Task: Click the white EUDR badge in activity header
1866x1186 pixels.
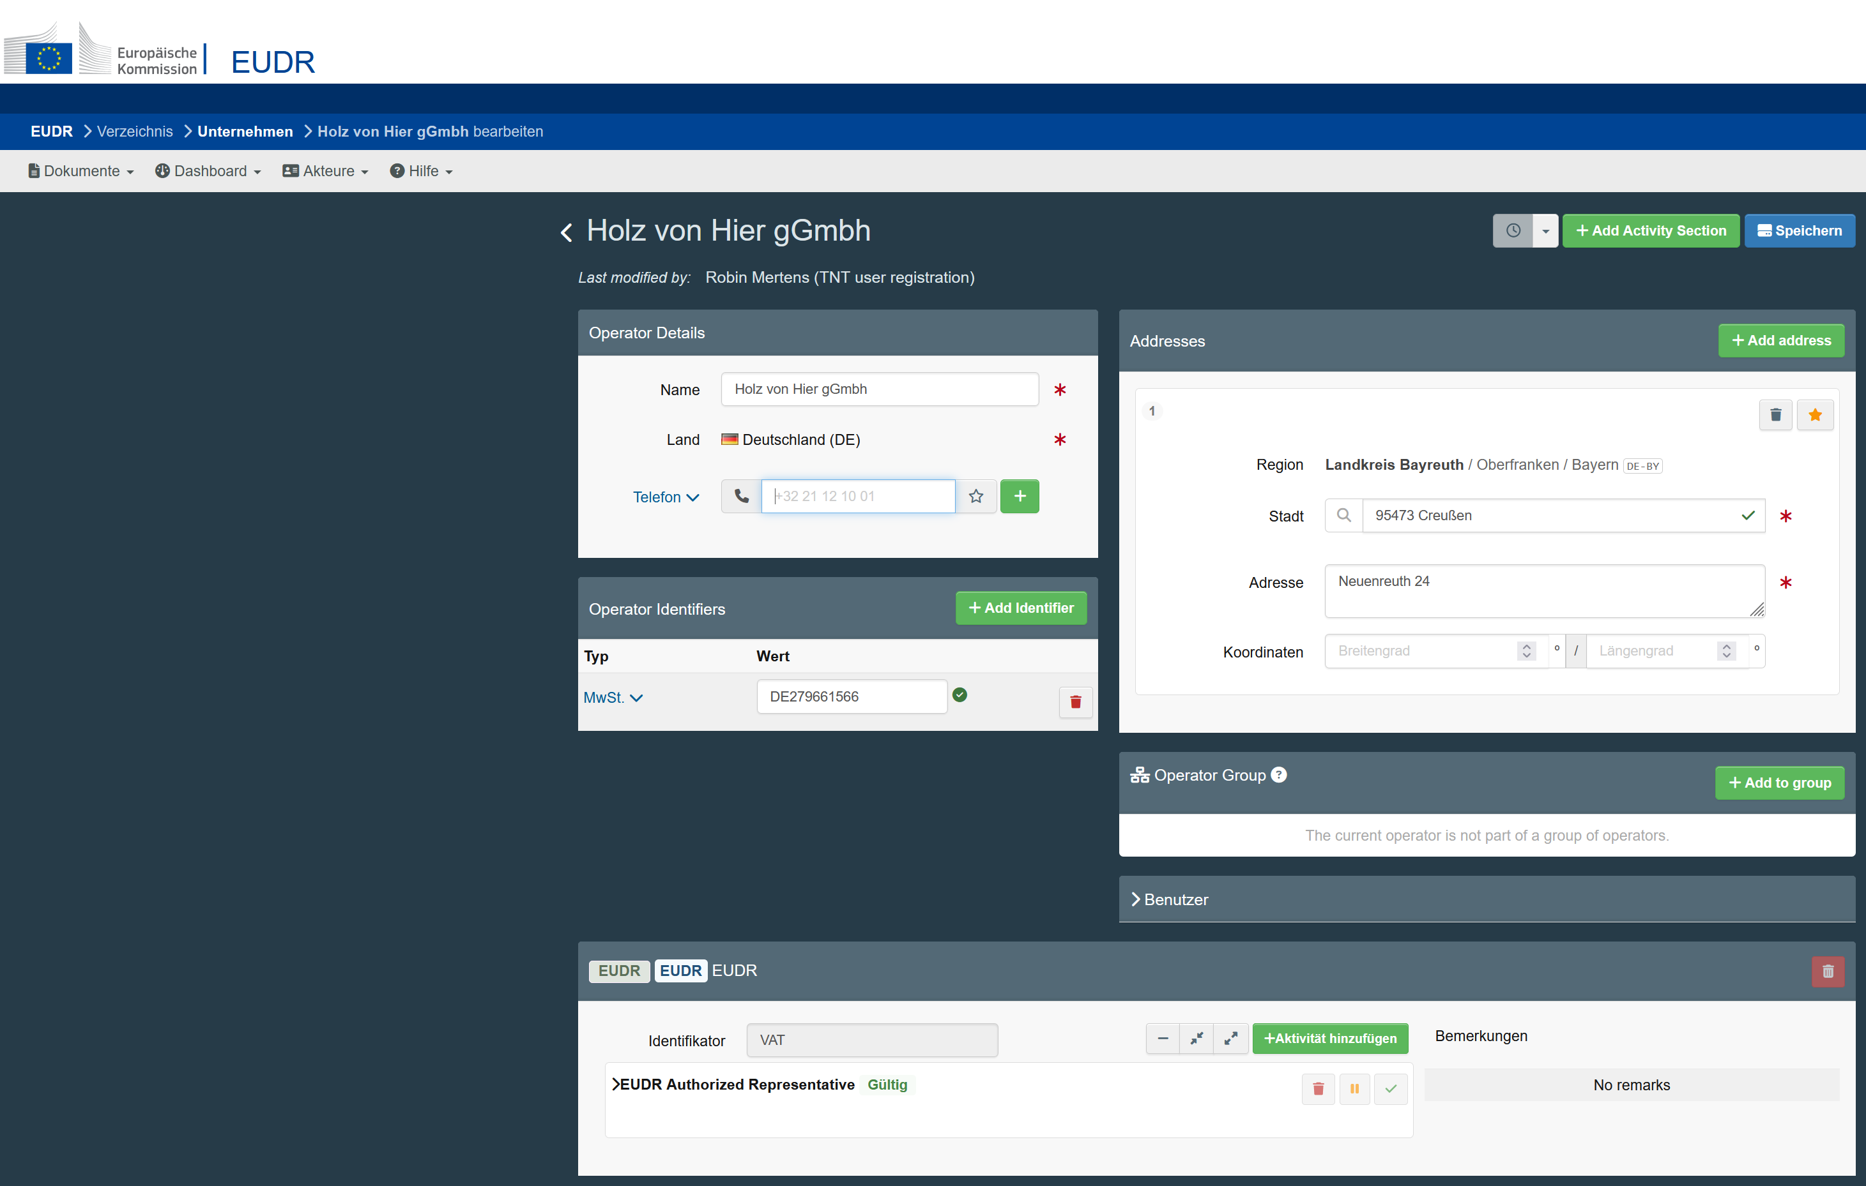Action: [x=680, y=971]
